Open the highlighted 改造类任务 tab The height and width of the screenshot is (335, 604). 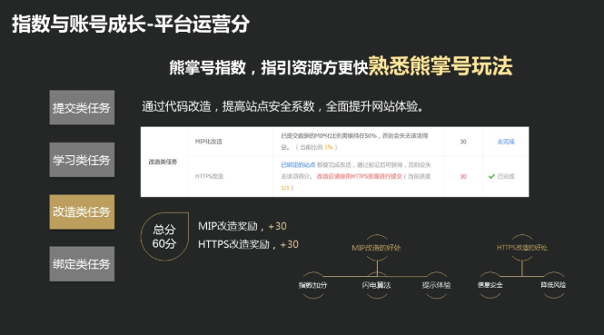[82, 212]
